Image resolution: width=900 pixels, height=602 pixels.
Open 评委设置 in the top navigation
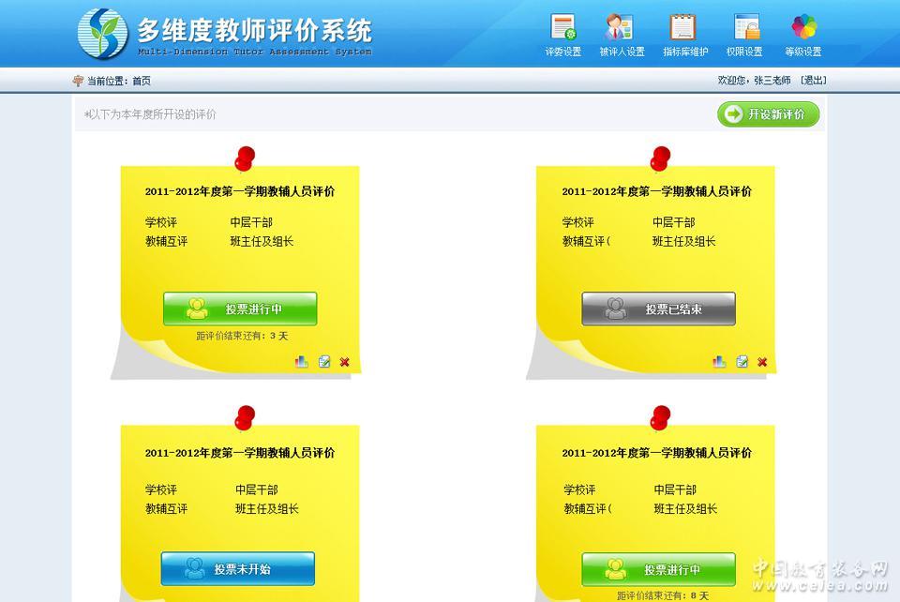(562, 35)
